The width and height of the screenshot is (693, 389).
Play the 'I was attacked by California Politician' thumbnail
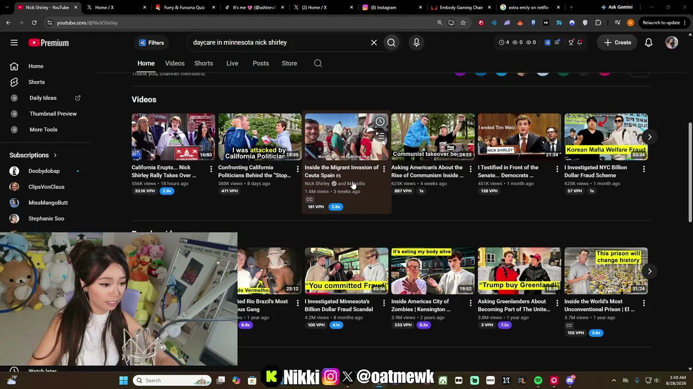(260, 137)
